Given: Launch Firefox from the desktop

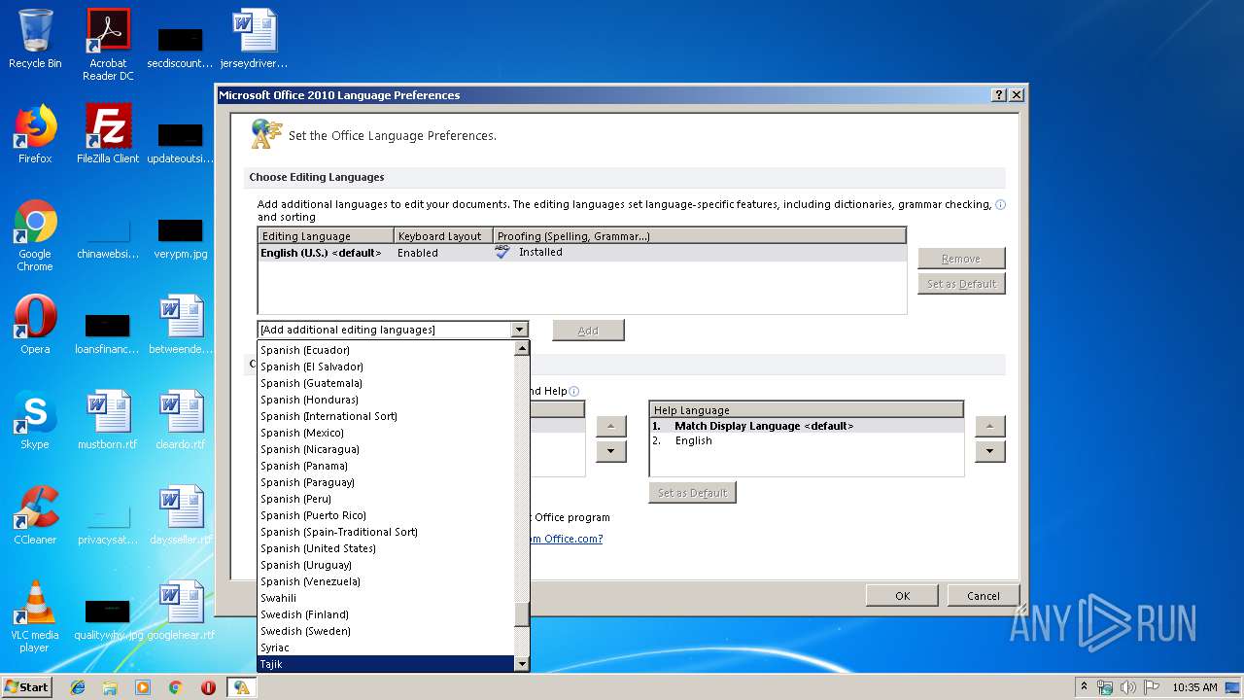Looking at the screenshot, I should click(35, 134).
